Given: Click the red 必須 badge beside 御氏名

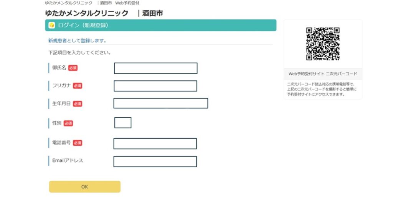Looking at the screenshot, I should [x=73, y=68].
